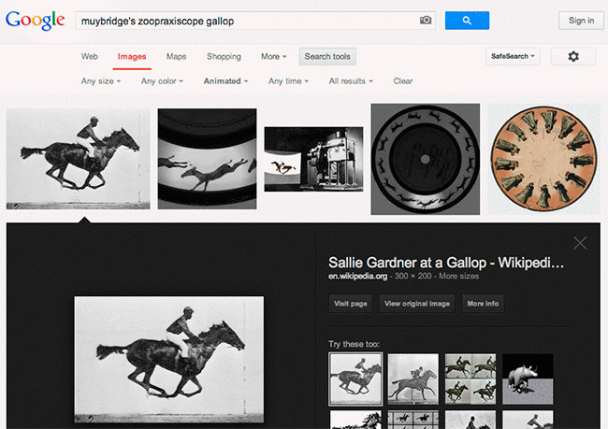Open the settings gear menu

pos(573,57)
